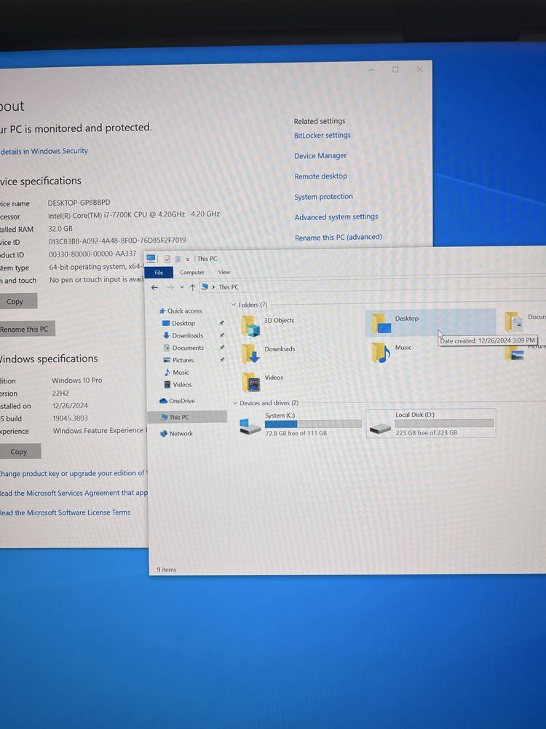The width and height of the screenshot is (546, 729).
Task: Unpin Documents using its pin icon
Action: point(221,347)
